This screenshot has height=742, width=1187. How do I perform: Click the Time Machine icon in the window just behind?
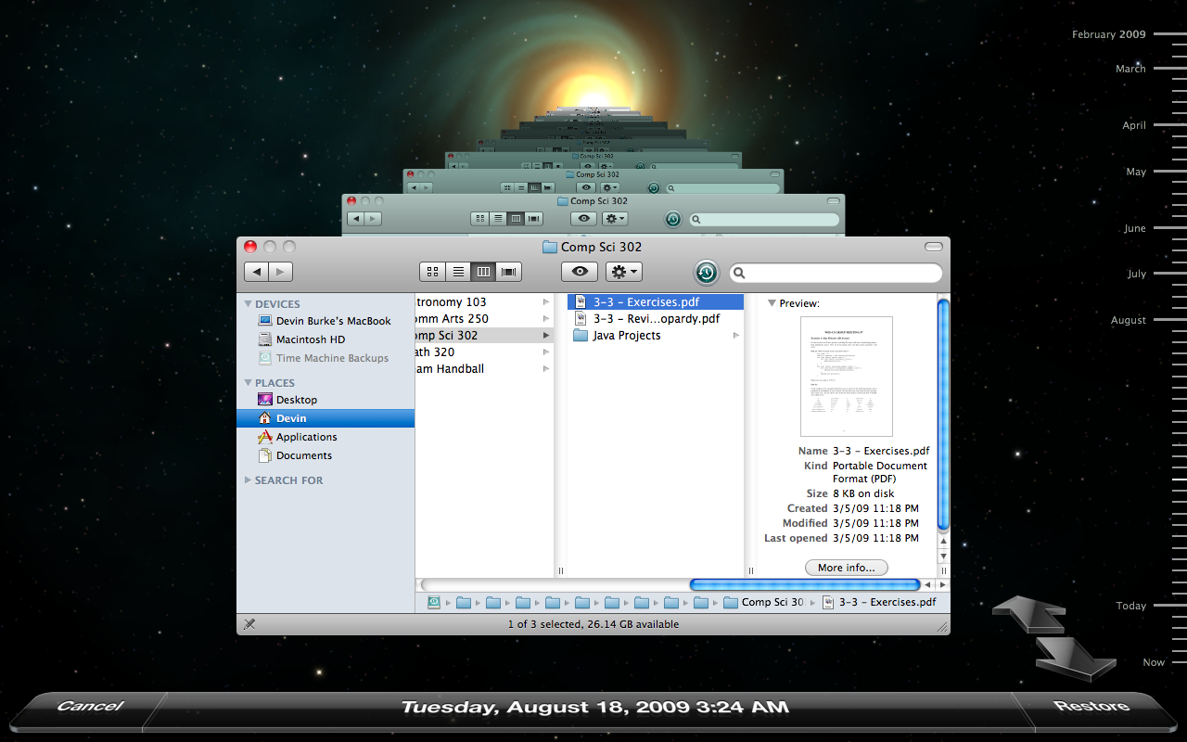pos(673,220)
